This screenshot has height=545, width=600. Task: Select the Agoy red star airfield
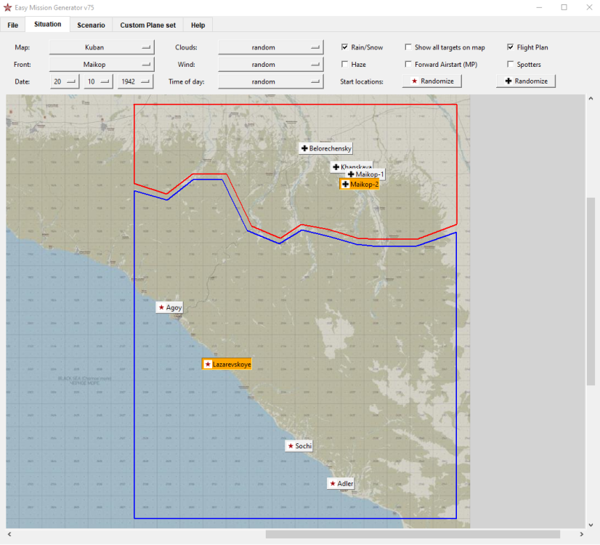click(169, 307)
